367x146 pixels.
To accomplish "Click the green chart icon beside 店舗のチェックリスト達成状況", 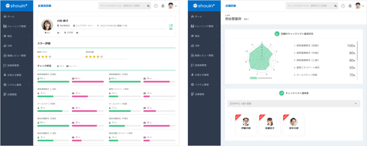I will coord(277,34).
